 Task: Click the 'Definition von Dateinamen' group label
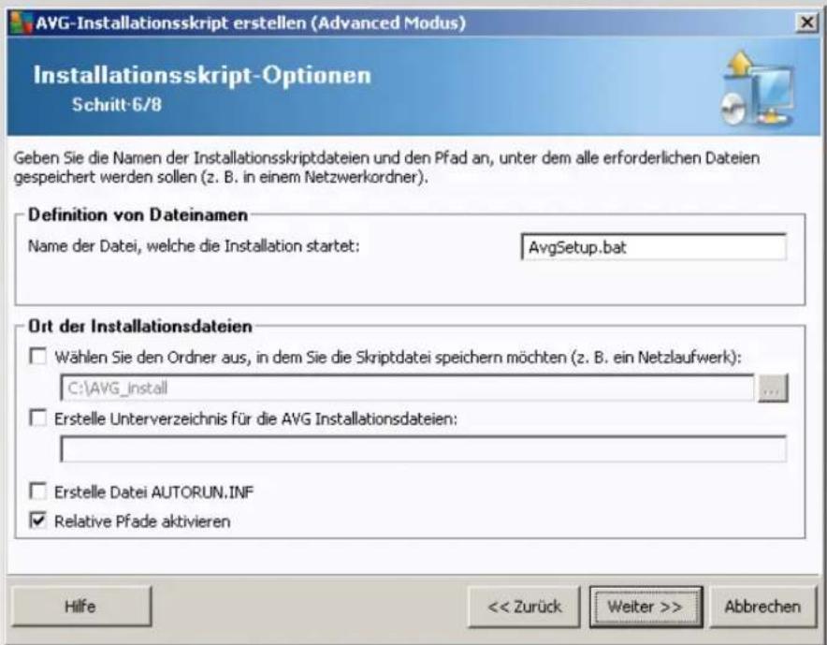click(x=138, y=214)
